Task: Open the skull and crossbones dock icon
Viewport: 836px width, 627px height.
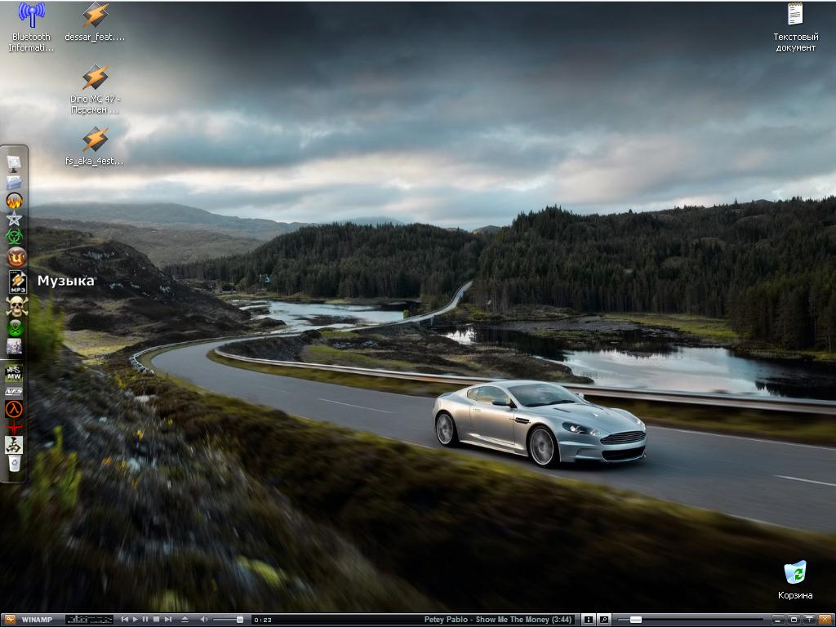Action: [15, 306]
